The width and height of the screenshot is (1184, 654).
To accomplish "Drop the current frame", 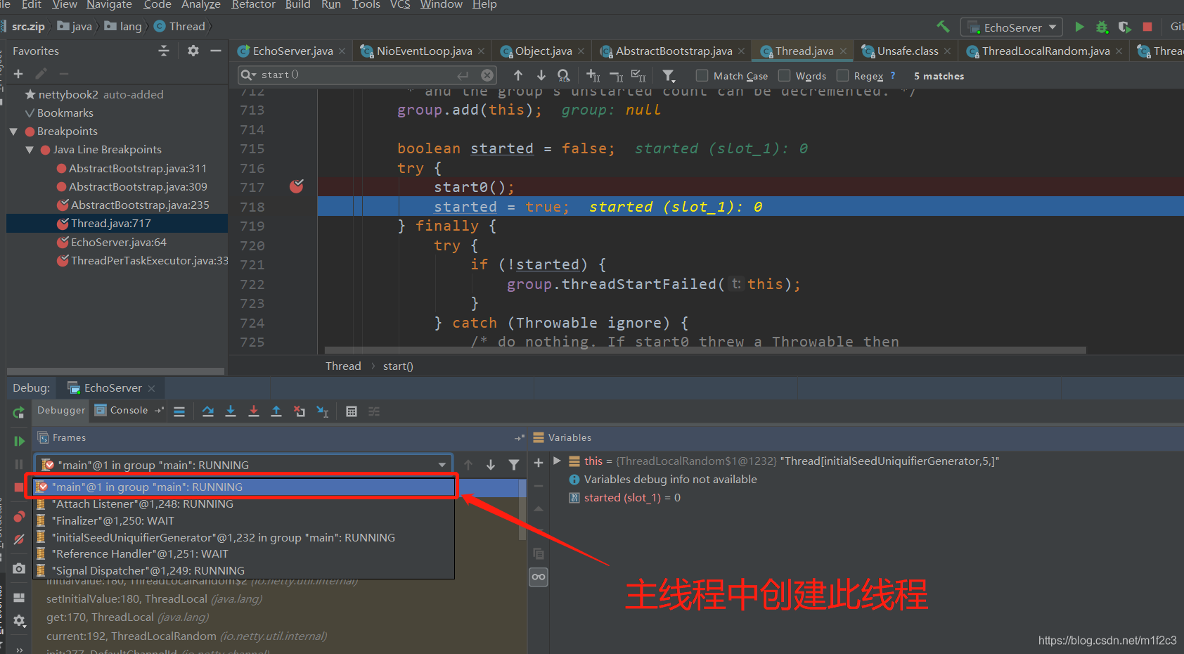I will point(300,411).
